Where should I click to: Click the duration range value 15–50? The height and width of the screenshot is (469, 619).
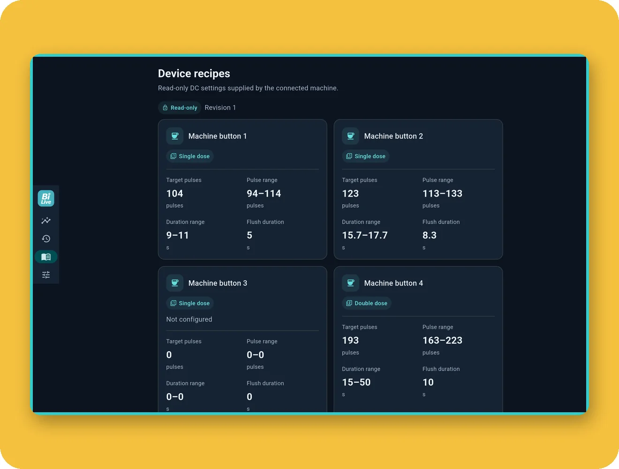coord(356,382)
